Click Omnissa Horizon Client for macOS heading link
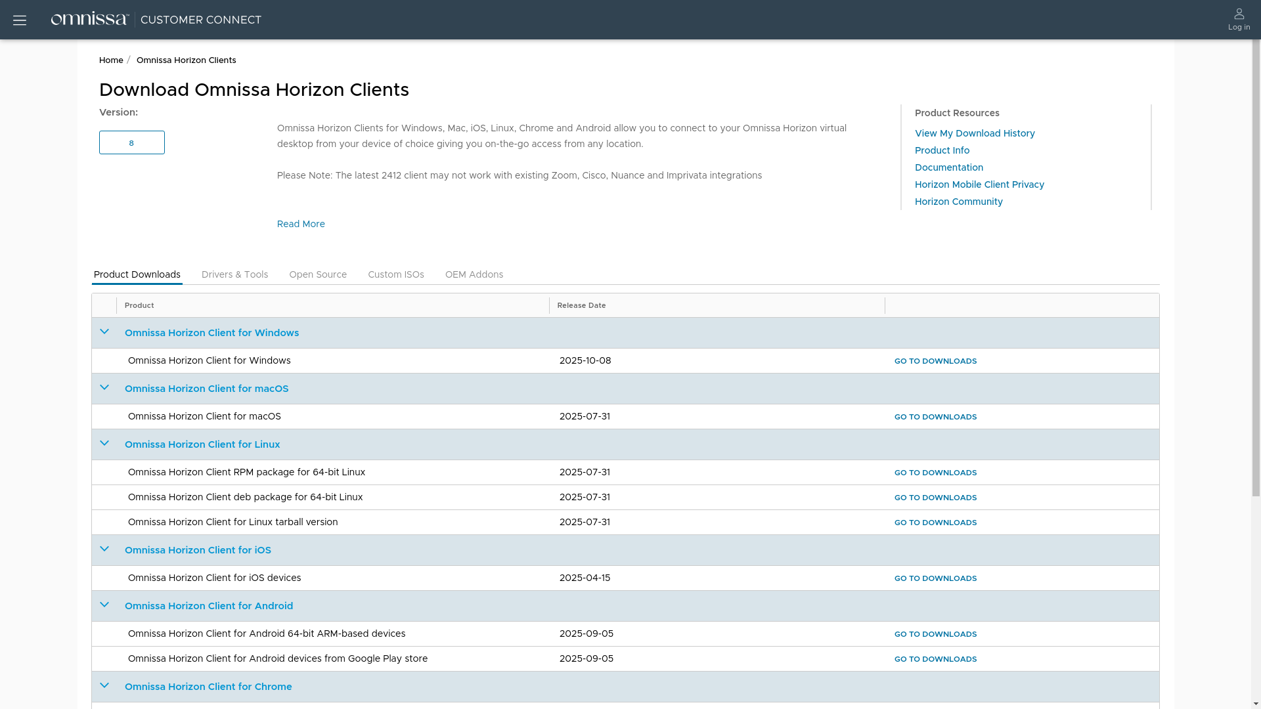Viewport: 1261px width, 709px height. click(206, 389)
